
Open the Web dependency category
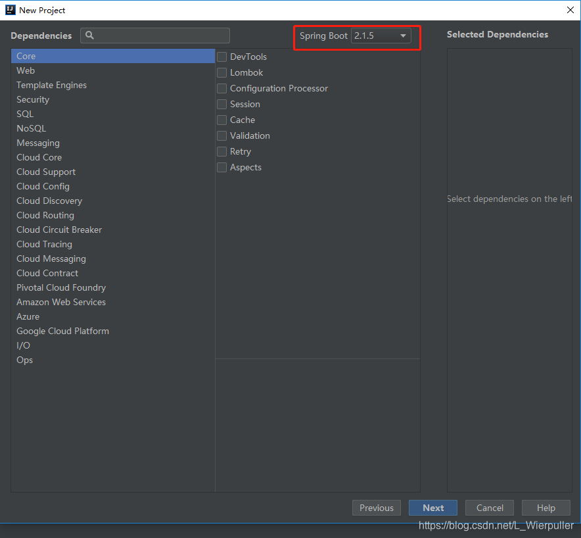[x=113, y=70]
